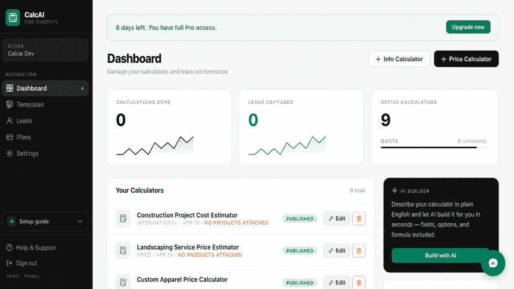Delete the Landscaping Service Price Estimator
Image resolution: width=514 pixels, height=289 pixels.
pos(359,251)
